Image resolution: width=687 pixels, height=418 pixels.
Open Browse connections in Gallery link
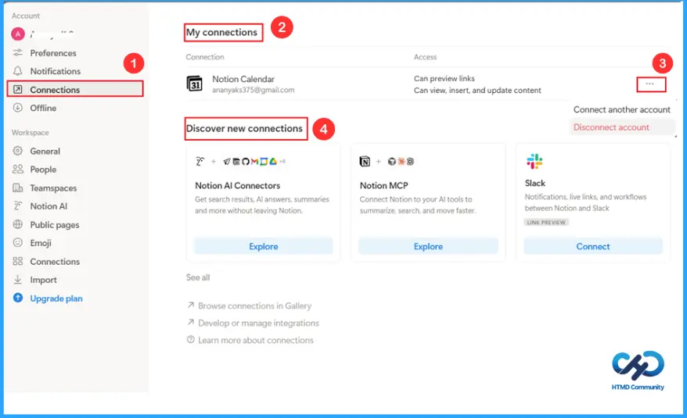click(x=254, y=305)
